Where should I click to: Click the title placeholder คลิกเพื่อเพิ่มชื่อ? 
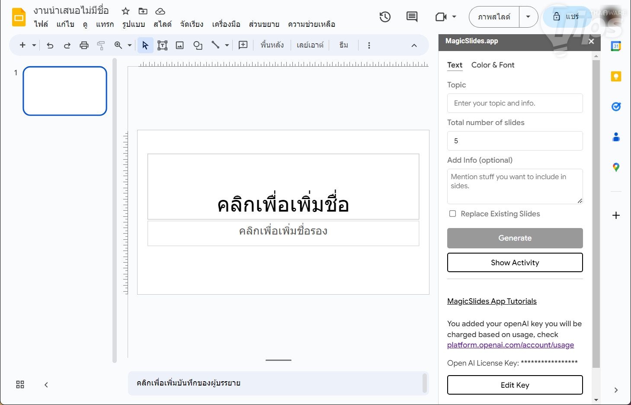click(x=283, y=186)
